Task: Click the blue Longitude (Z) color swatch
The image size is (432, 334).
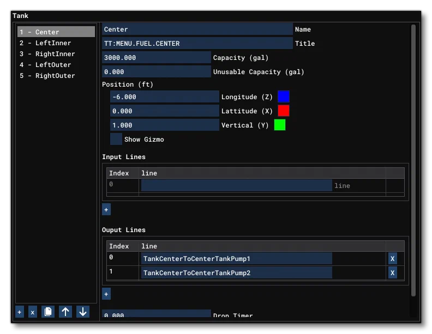Action: (284, 96)
